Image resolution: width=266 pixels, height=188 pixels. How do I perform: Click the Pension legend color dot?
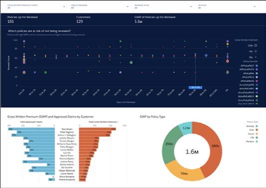coord(257,142)
